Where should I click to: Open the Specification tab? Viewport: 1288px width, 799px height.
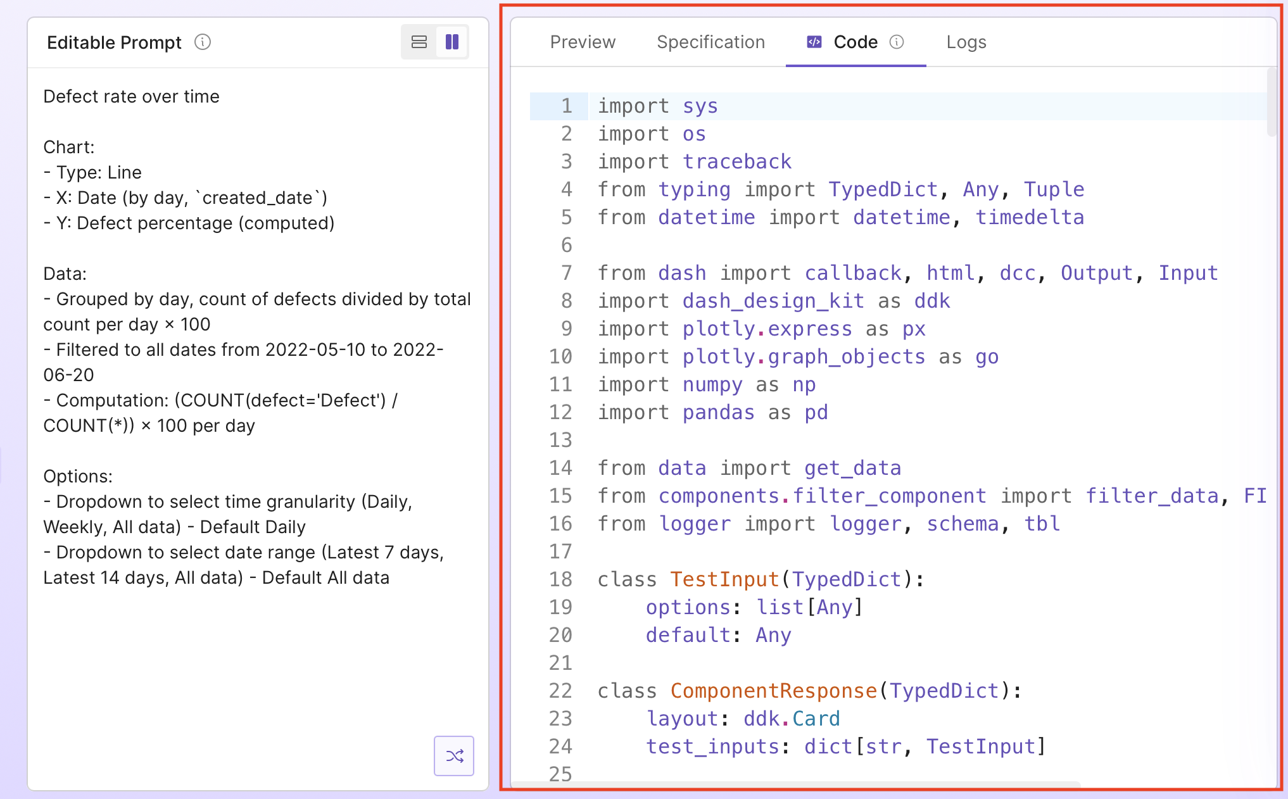pos(710,42)
